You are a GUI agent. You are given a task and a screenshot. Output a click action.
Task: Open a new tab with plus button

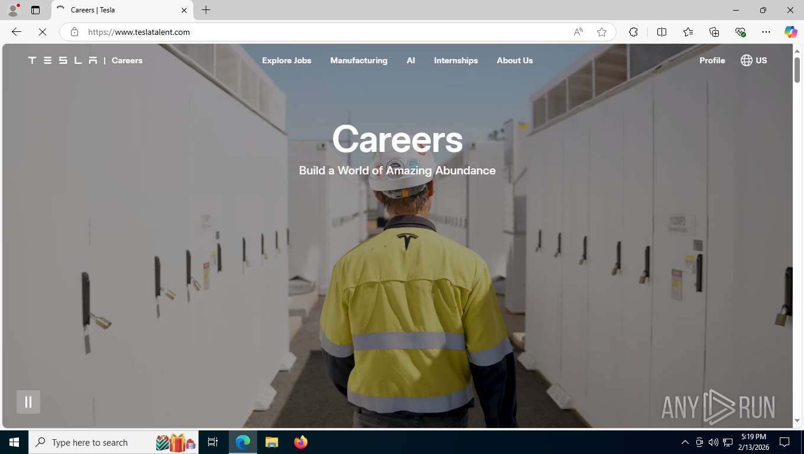[x=206, y=10]
